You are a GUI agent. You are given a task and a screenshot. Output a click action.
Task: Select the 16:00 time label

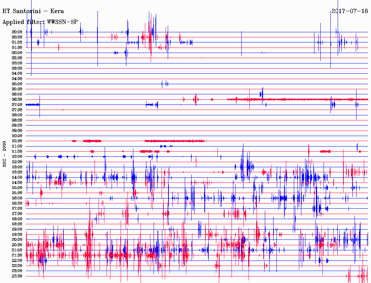[x=17, y=198]
